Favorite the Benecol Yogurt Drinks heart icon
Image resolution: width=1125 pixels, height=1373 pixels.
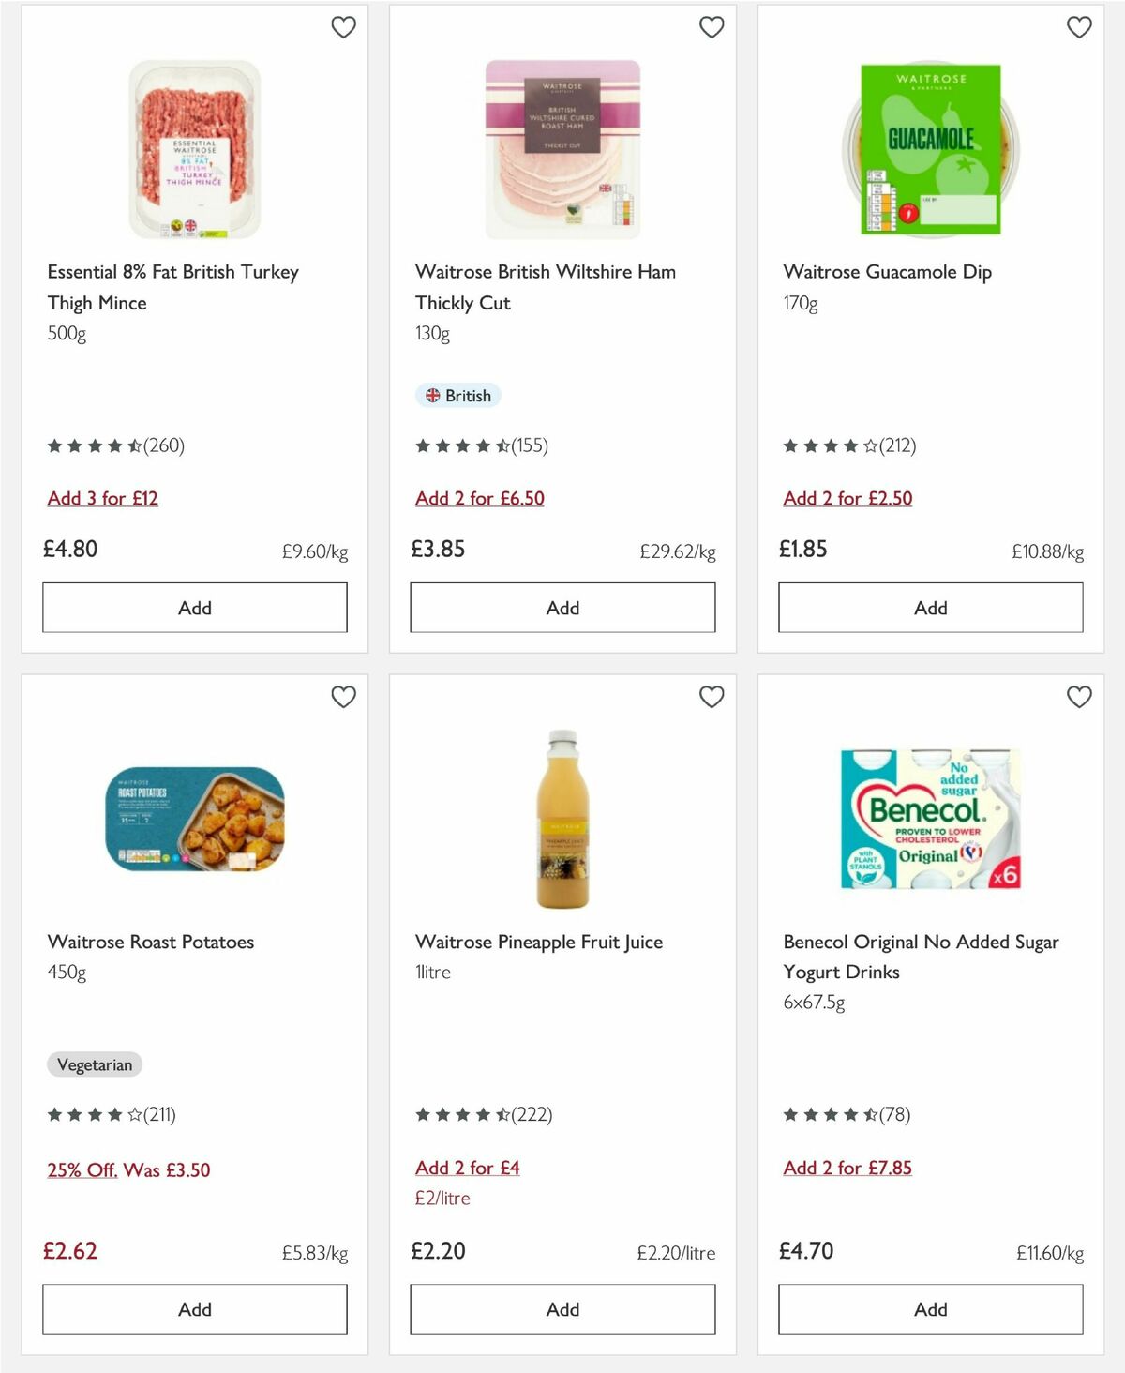point(1079,698)
